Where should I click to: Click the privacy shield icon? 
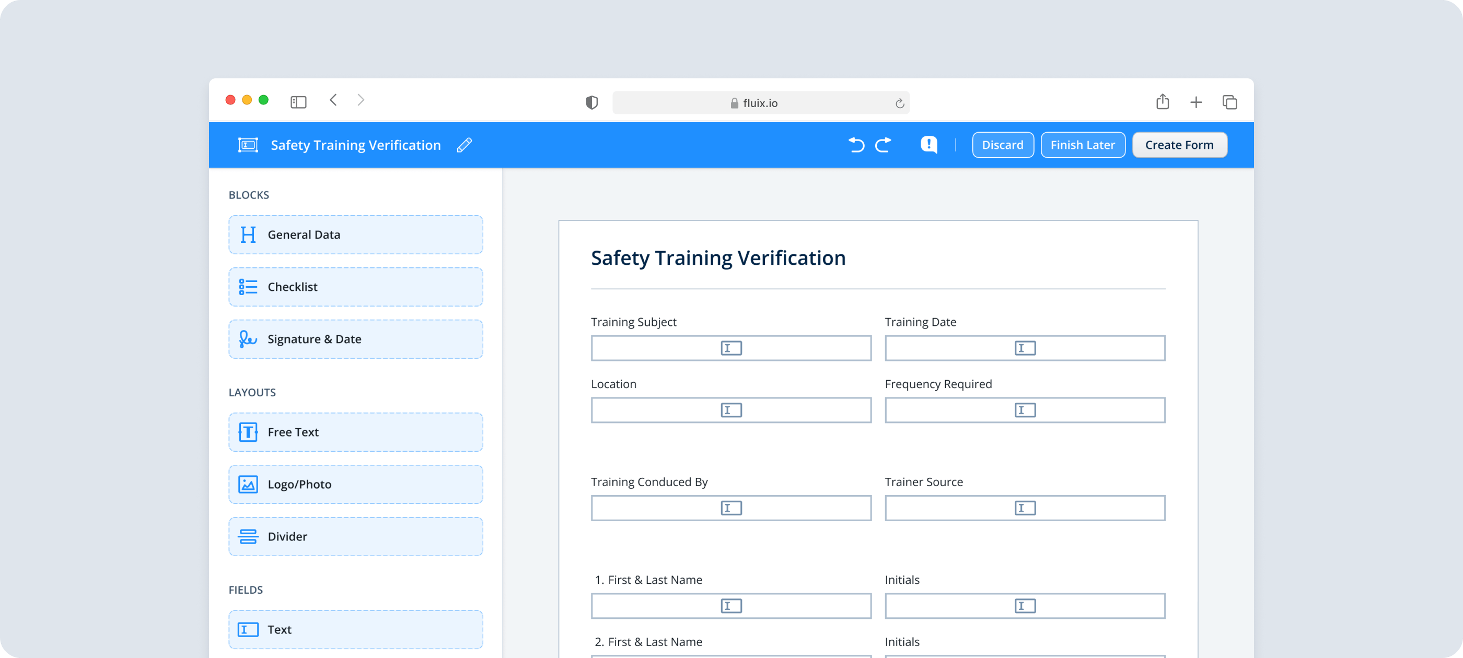tap(592, 103)
